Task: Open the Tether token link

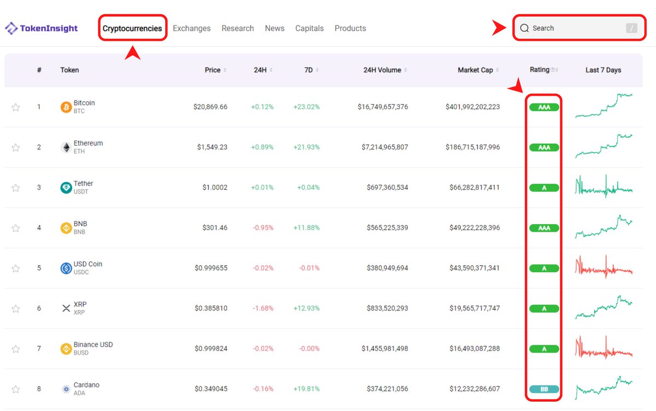Action: [84, 184]
